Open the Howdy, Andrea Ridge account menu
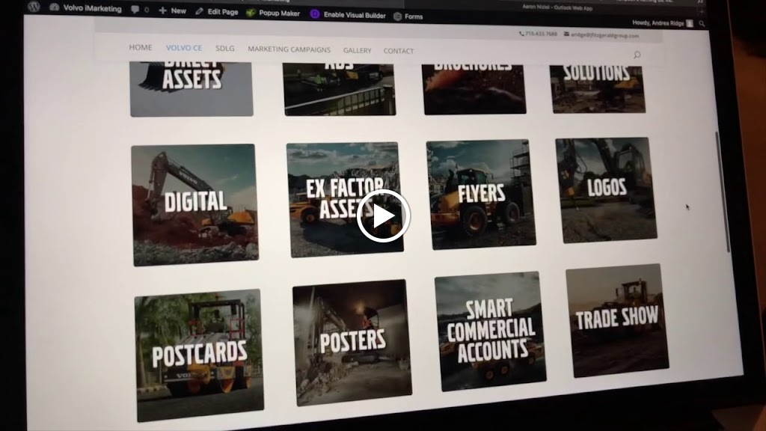This screenshot has height=431, width=766. 663,23
